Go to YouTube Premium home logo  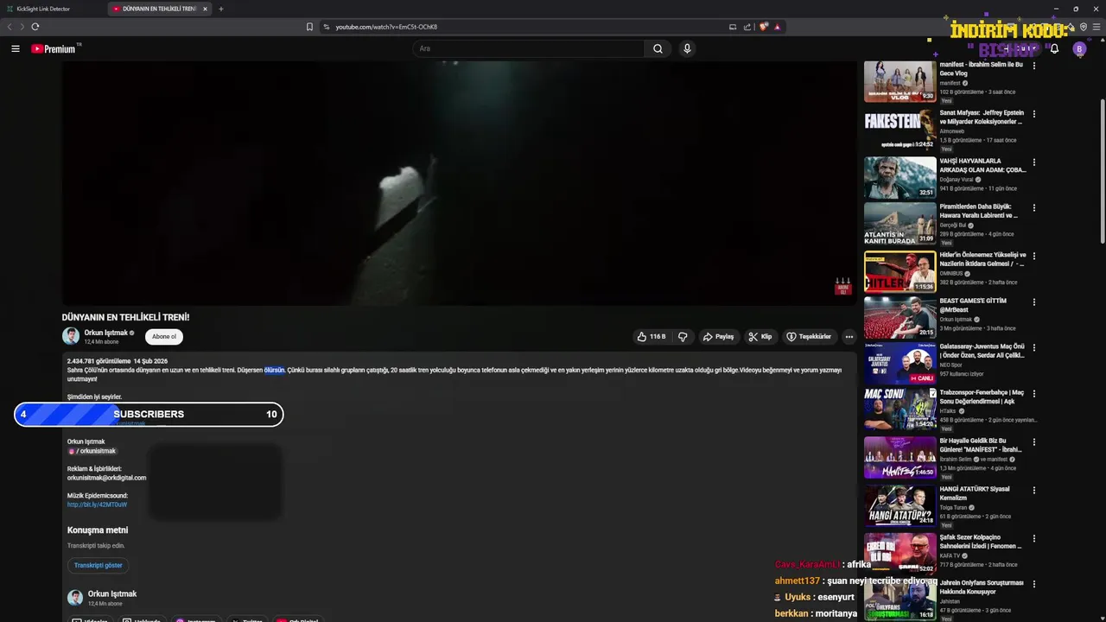(54, 49)
